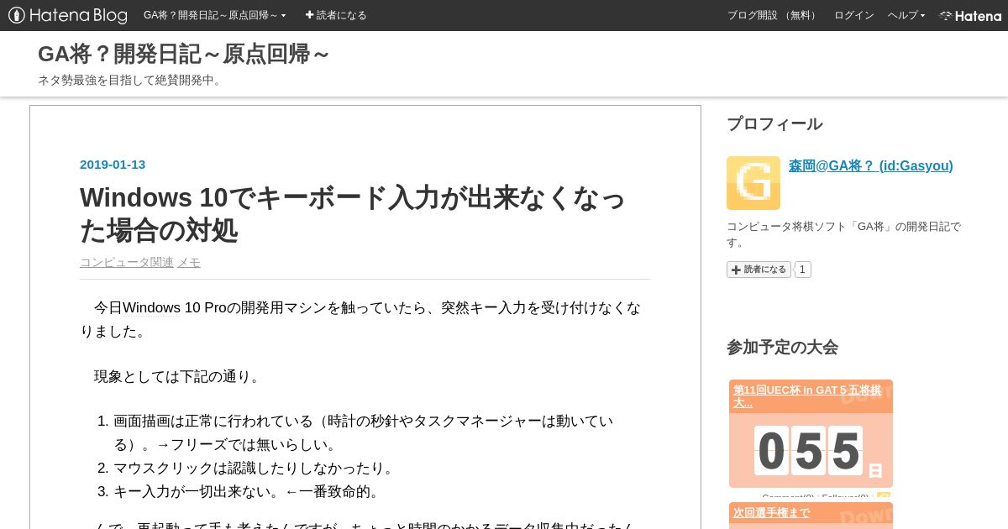
Task: Expand the GA将?開発日記 blog dropdown menu
Action: click(215, 15)
